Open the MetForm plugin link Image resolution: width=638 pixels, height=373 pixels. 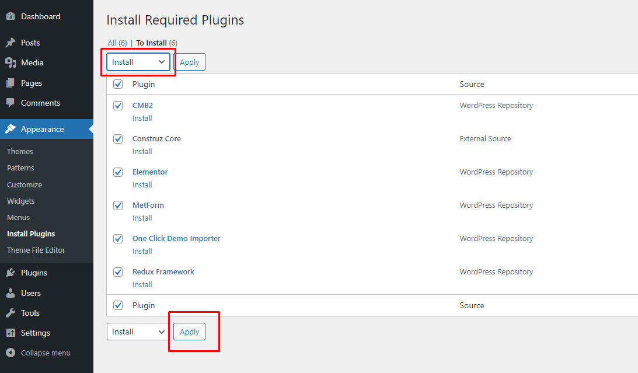click(x=148, y=205)
